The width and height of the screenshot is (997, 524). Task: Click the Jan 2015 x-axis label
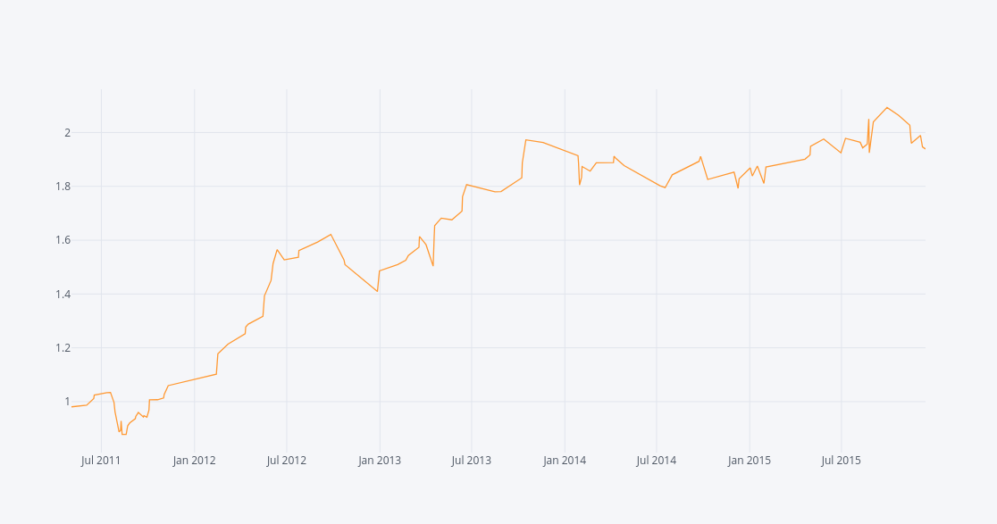749,461
